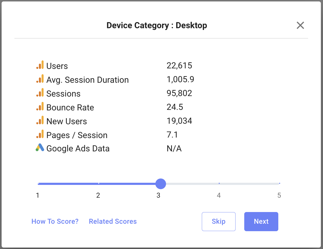Click the Users value 22,615
The width and height of the screenshot is (323, 249).
[179, 65]
